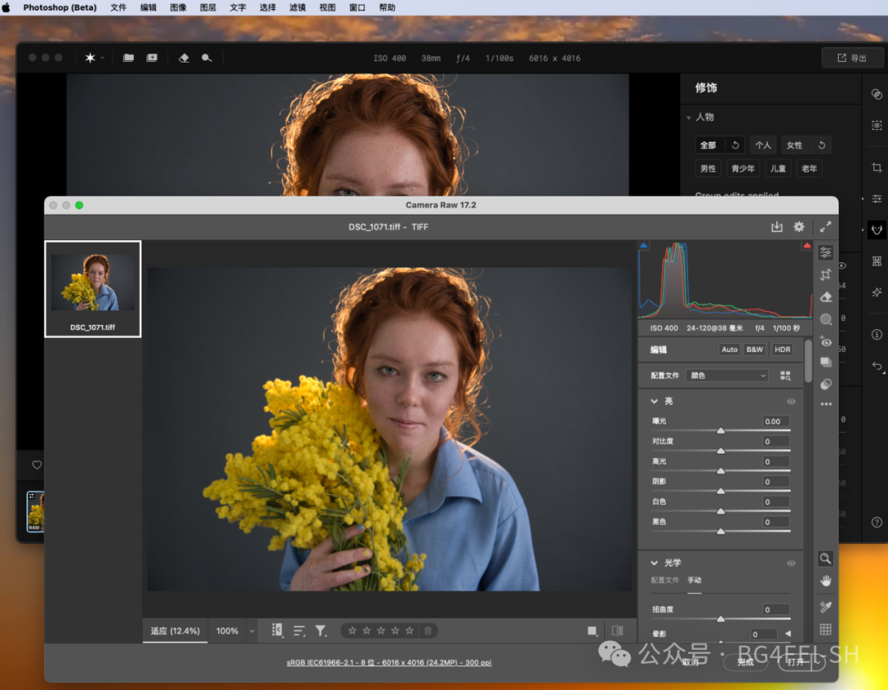The image size is (888, 690).
Task: Click the 适应 (12.4%) zoom fit button
Action: click(175, 631)
